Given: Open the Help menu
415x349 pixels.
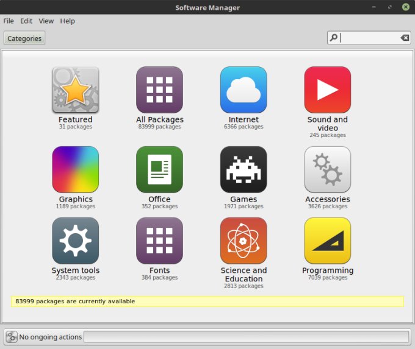Looking at the screenshot, I should point(67,21).
